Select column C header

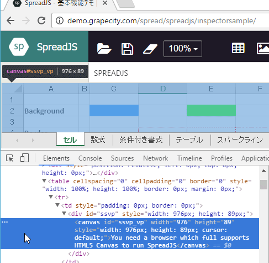tap(114, 89)
